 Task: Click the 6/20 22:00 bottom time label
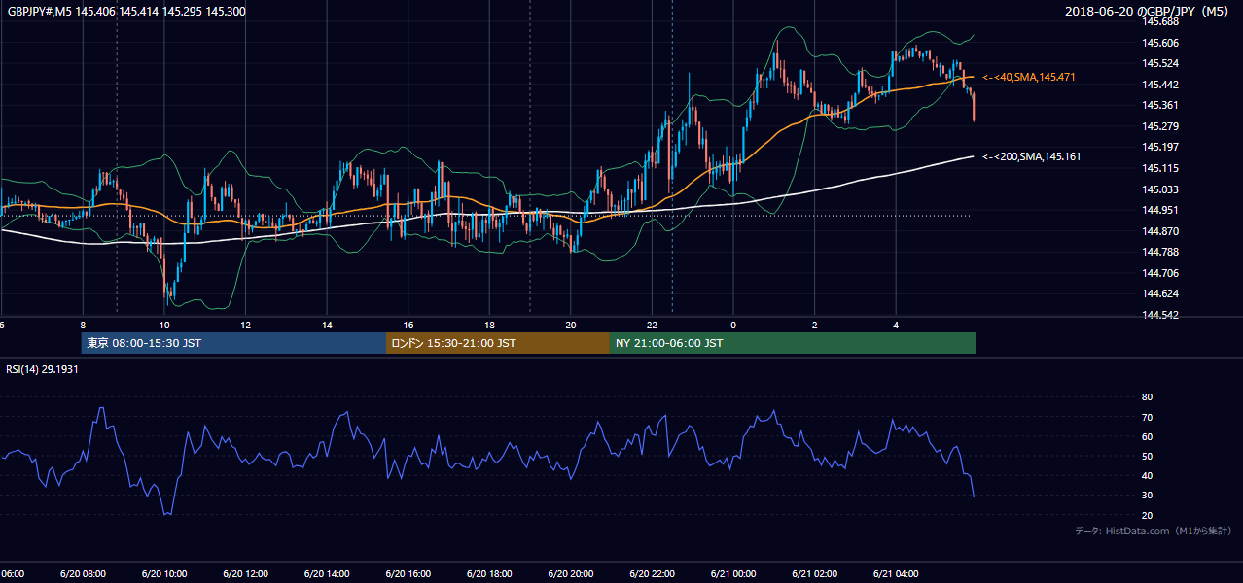[x=652, y=574]
